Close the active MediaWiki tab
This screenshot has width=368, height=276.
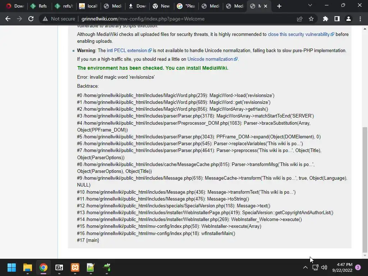tap(266, 6)
